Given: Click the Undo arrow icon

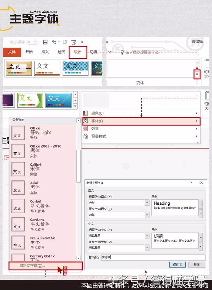Looking at the screenshot, I should 54,42.
